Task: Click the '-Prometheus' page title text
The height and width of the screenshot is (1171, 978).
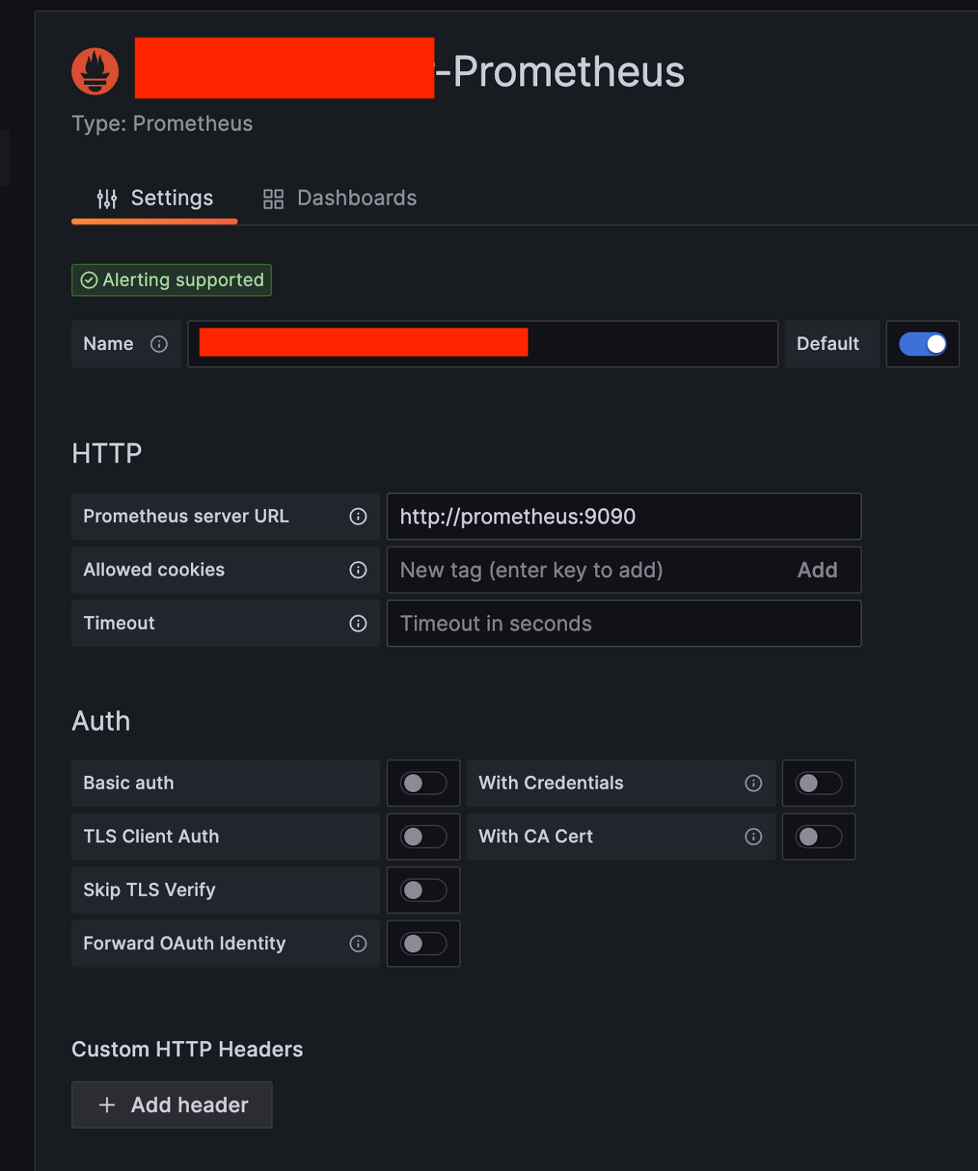Action: (560, 72)
